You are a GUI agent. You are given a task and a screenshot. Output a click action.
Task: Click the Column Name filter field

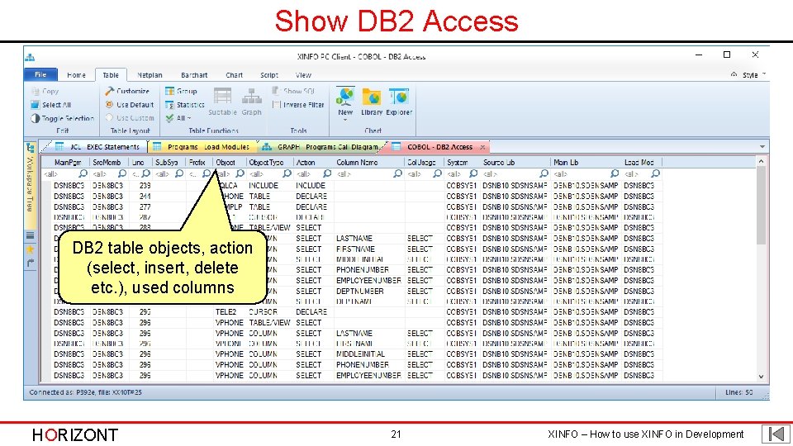point(368,173)
